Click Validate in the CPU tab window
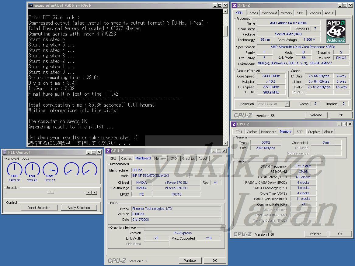This screenshot has height=266, width=355. pyautogui.click(x=316, y=115)
